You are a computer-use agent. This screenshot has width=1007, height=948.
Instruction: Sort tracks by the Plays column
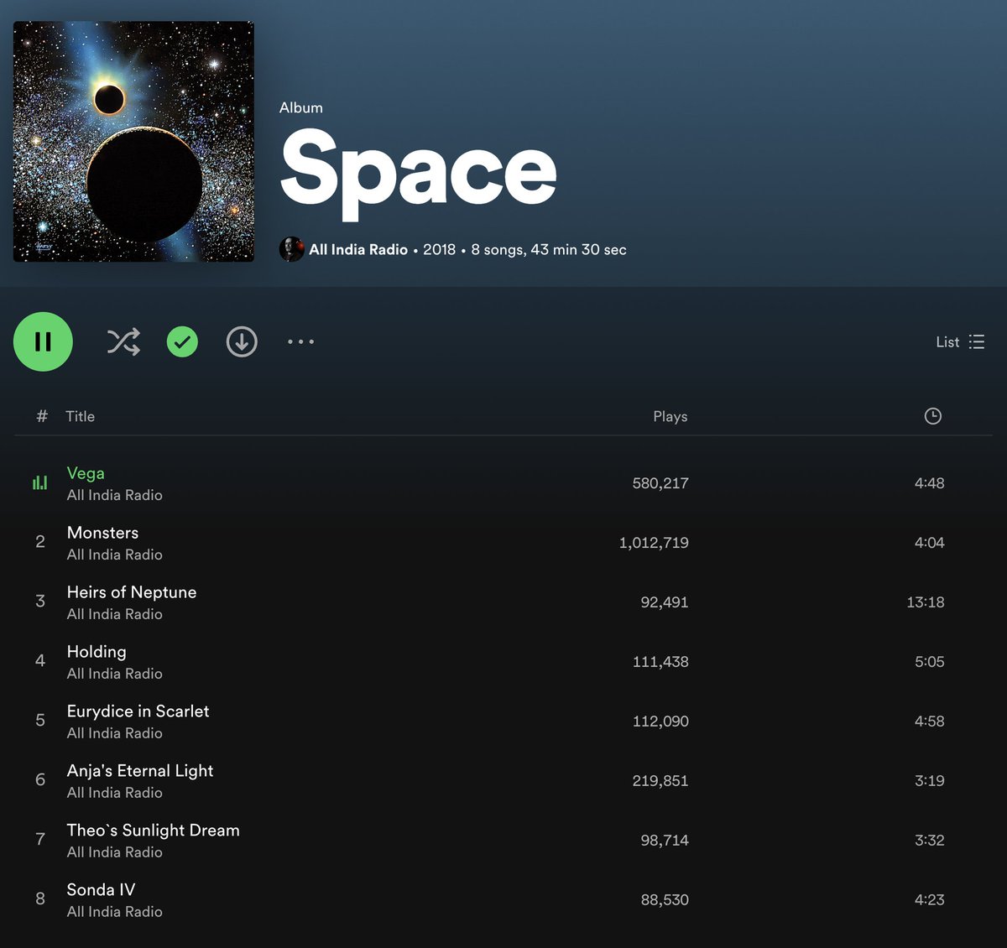[670, 415]
